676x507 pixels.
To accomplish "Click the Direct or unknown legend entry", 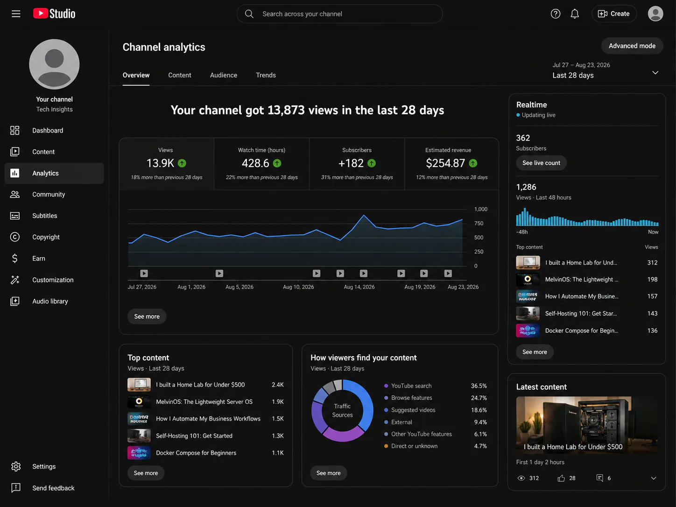I will pos(435,446).
